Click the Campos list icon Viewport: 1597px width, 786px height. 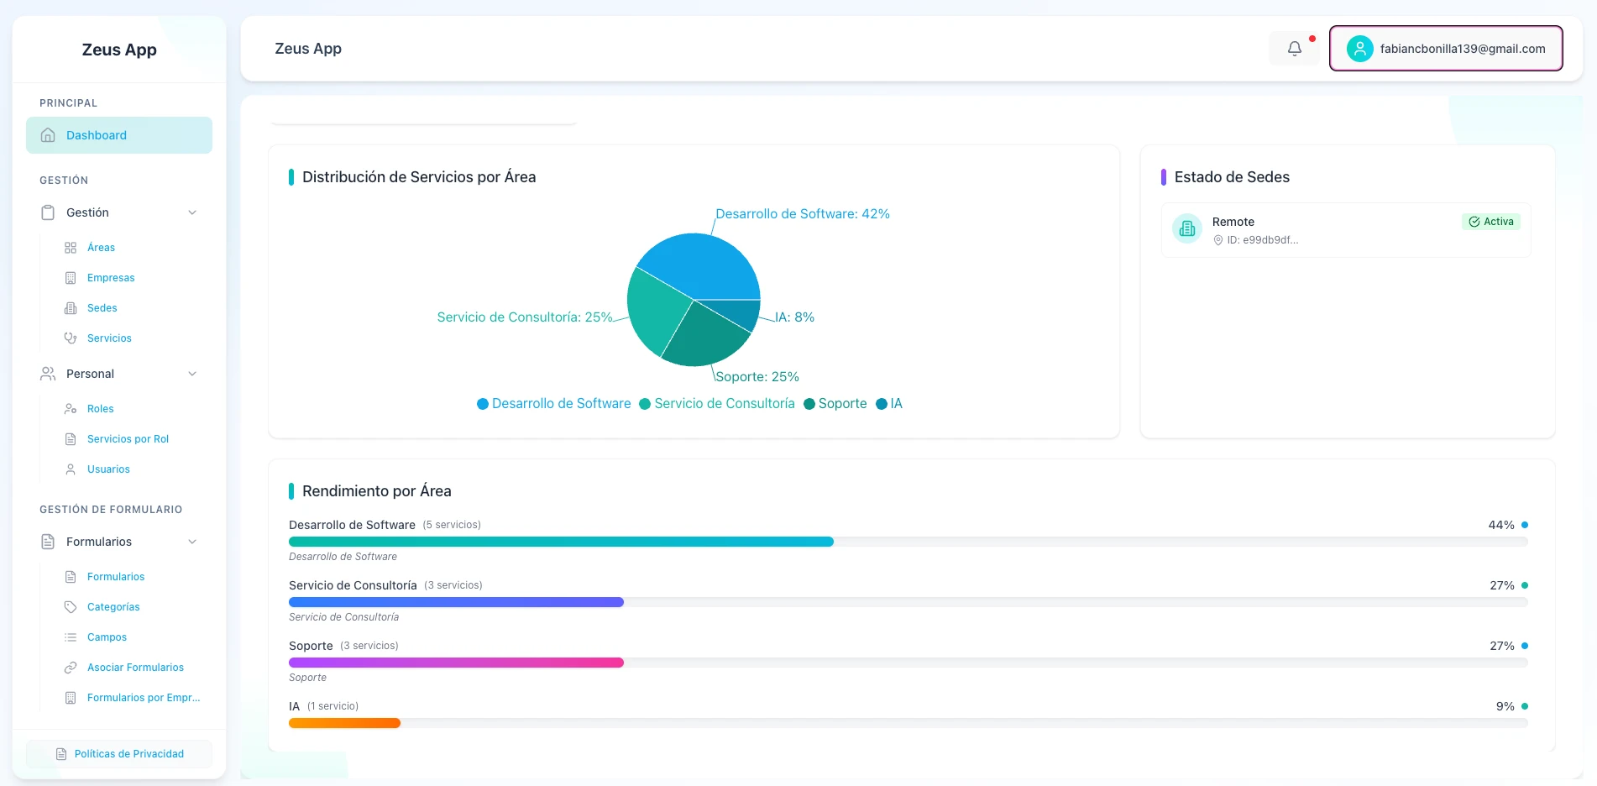coord(71,637)
